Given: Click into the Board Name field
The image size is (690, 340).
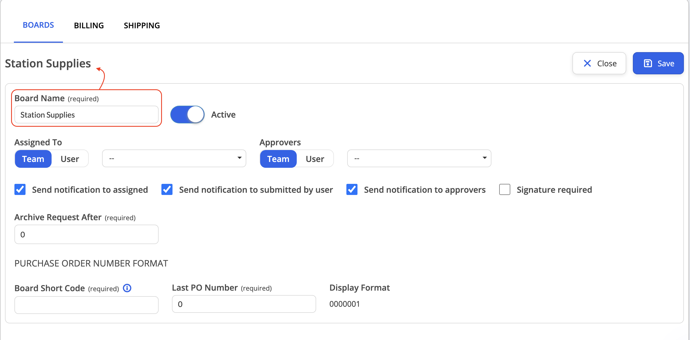Looking at the screenshot, I should [87, 115].
